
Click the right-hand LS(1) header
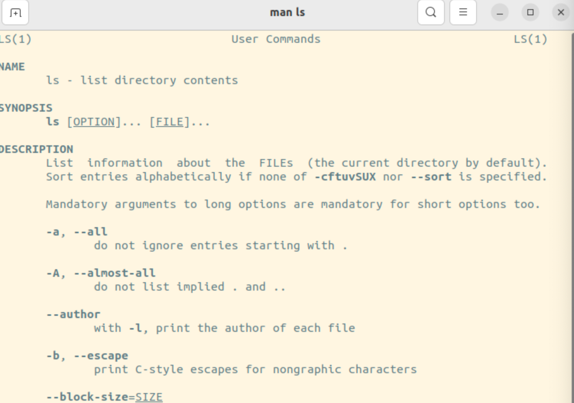[x=530, y=39]
